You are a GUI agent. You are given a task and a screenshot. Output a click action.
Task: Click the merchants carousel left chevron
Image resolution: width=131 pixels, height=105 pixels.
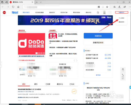(74, 61)
